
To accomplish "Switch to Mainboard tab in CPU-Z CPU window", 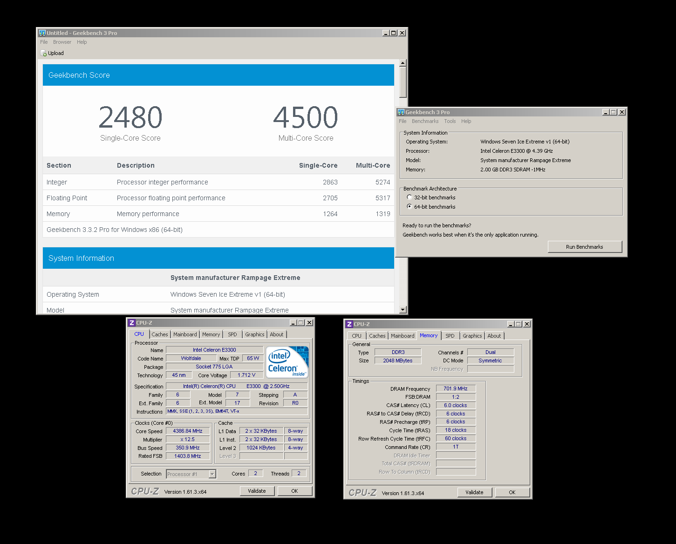I will coord(185,334).
